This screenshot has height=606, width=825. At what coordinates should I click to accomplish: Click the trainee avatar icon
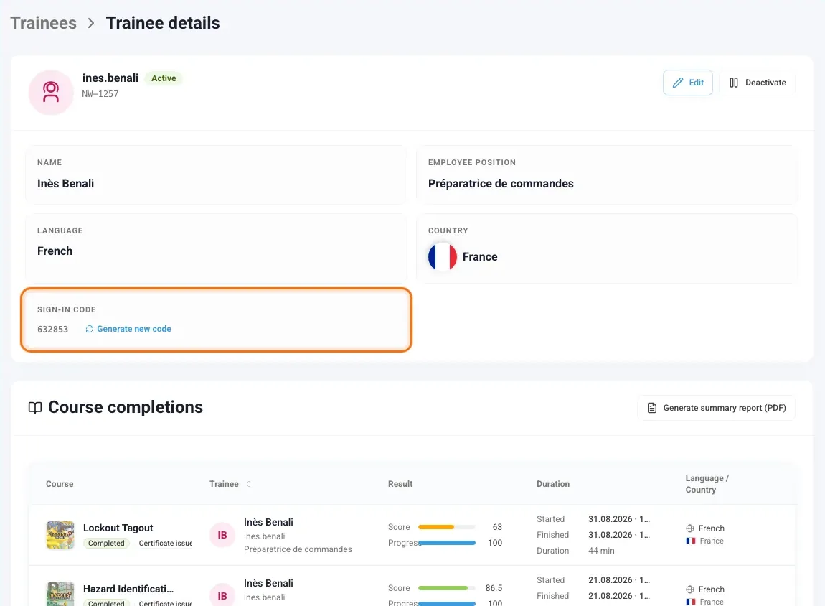click(50, 92)
